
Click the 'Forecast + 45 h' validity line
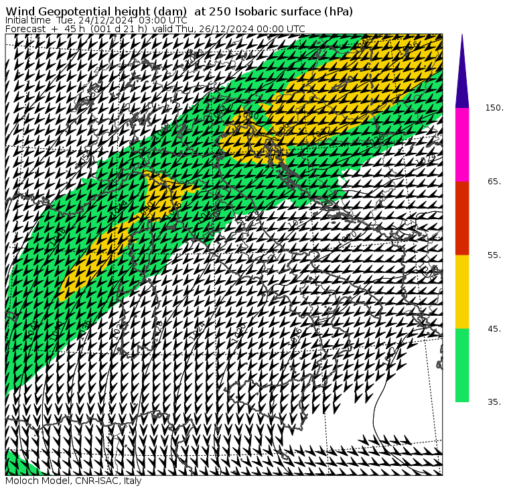[155, 29]
